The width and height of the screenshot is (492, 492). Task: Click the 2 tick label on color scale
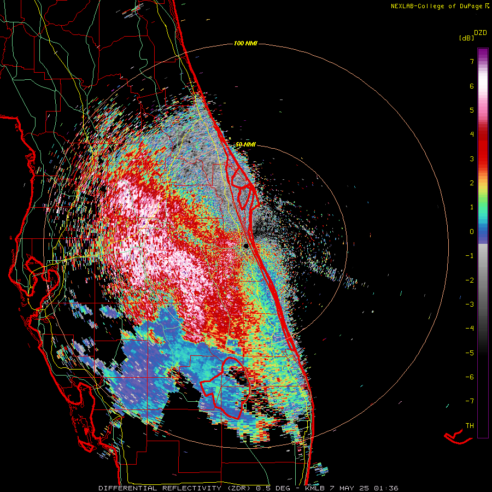click(472, 183)
